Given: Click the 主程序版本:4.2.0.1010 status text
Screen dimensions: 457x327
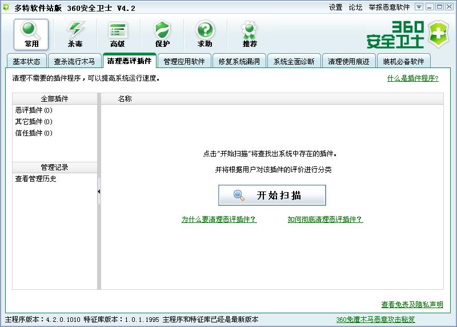Looking at the screenshot, I should [42, 320].
